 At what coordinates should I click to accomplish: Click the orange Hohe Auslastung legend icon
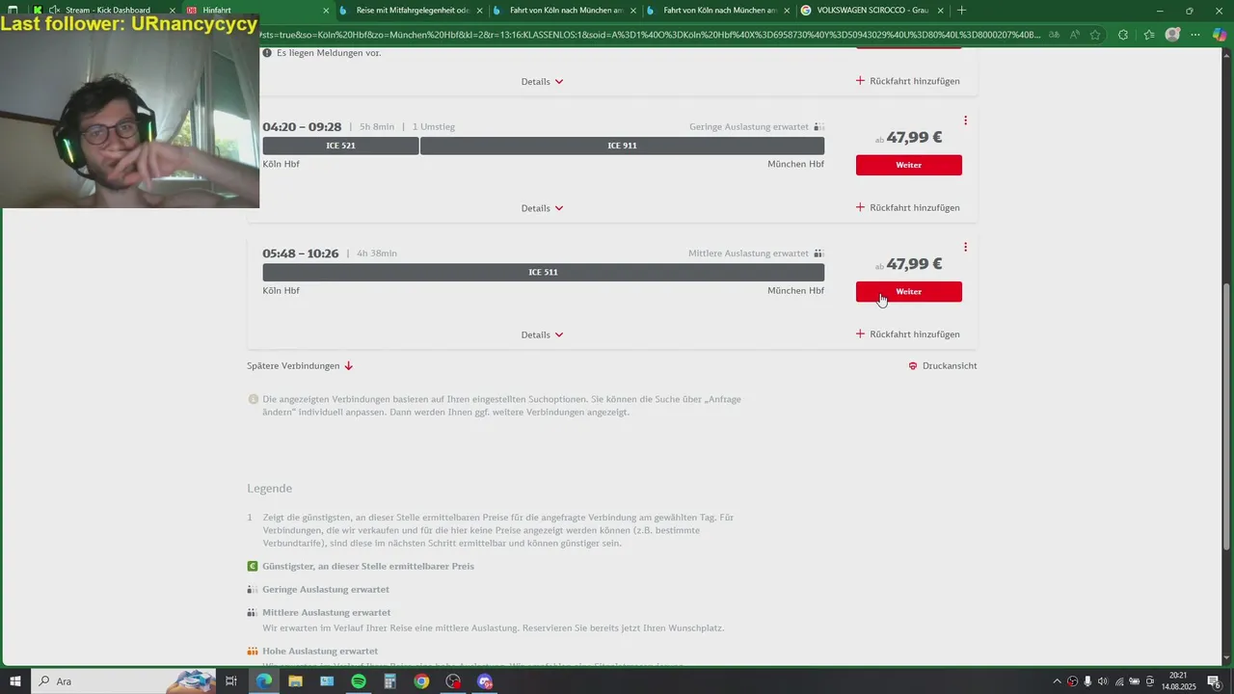tap(253, 652)
